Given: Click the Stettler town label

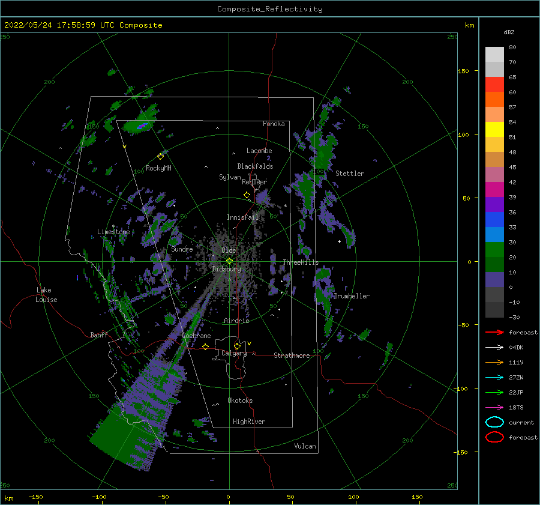Looking at the screenshot, I should tap(350, 174).
